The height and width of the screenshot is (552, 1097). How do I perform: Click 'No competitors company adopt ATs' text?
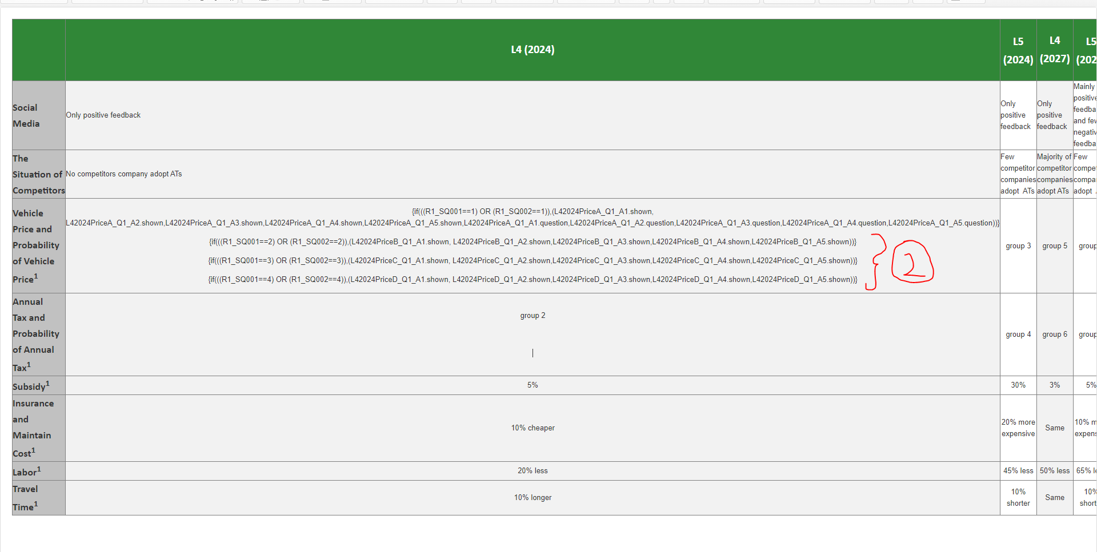pos(123,174)
